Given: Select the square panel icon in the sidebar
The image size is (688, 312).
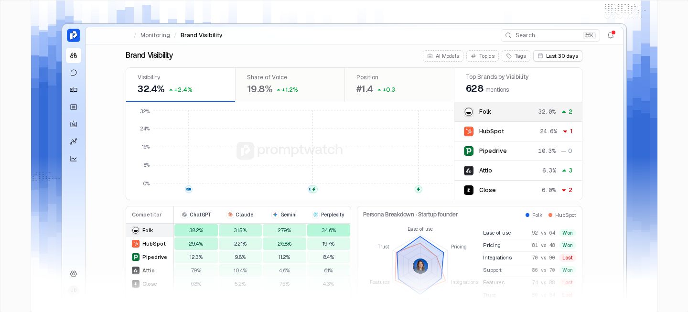Looking at the screenshot, I should [x=74, y=107].
